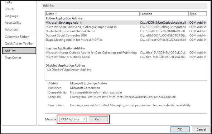This screenshot has width=212, height=134.
Task: Click the Microsoft Corporation publisher text
Action: 85,88
